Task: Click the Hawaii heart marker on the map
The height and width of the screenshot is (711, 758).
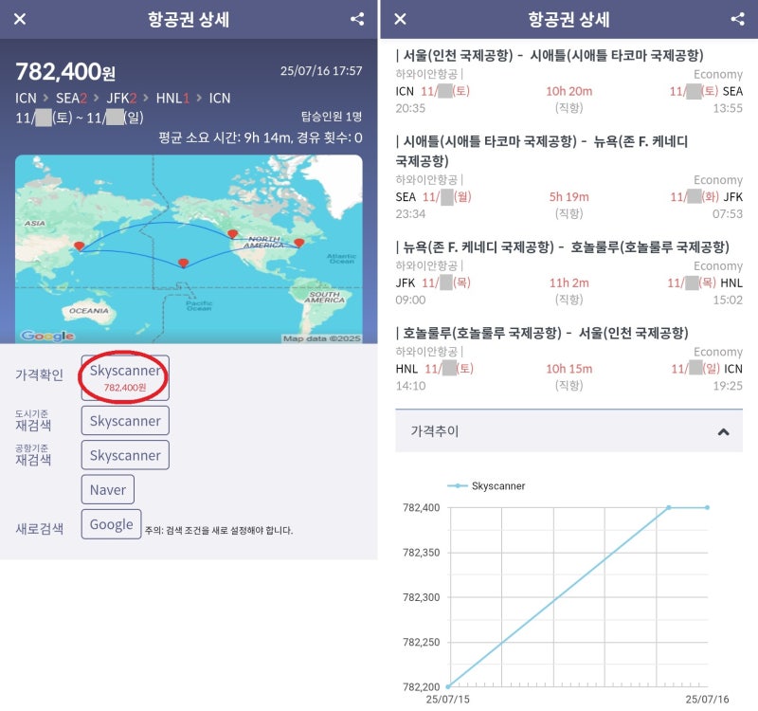Action: [x=184, y=262]
